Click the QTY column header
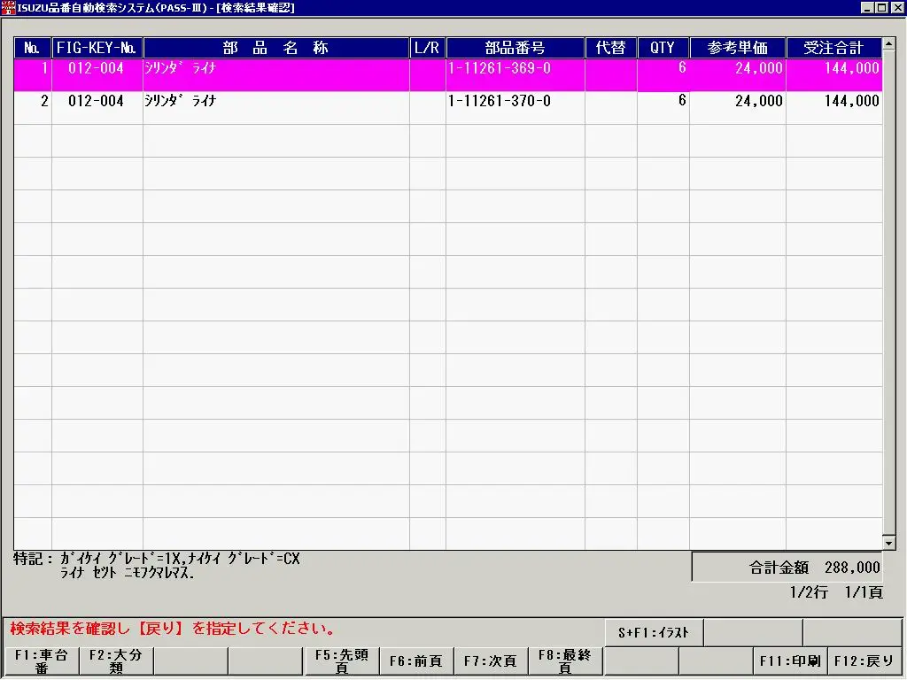 pyautogui.click(x=663, y=48)
